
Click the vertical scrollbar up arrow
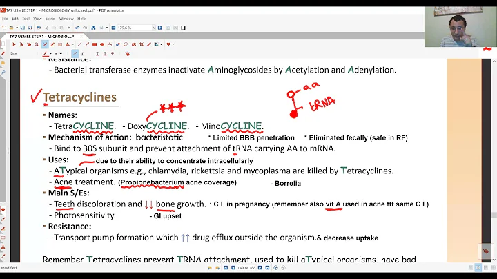pos(494,61)
